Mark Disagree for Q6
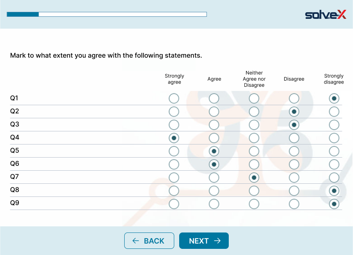The height and width of the screenshot is (255, 353). (294, 164)
